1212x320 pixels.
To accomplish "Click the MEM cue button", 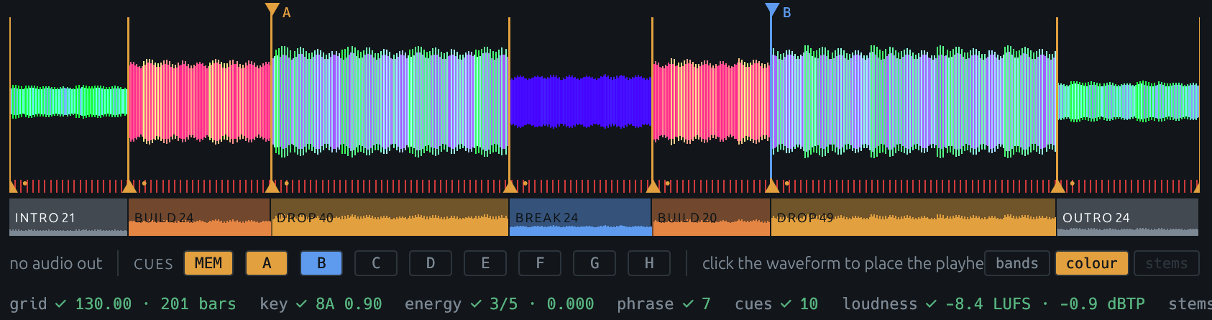I will tap(208, 263).
